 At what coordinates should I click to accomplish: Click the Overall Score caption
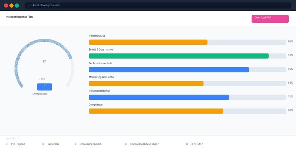(40, 94)
